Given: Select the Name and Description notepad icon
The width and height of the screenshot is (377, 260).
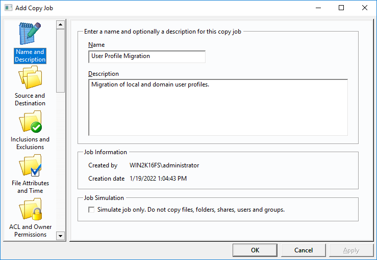Looking at the screenshot, I should (30, 34).
